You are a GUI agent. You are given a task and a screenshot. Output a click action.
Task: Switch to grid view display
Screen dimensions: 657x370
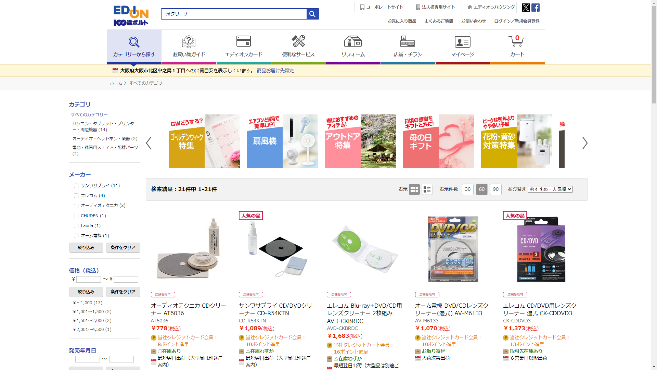pos(414,189)
